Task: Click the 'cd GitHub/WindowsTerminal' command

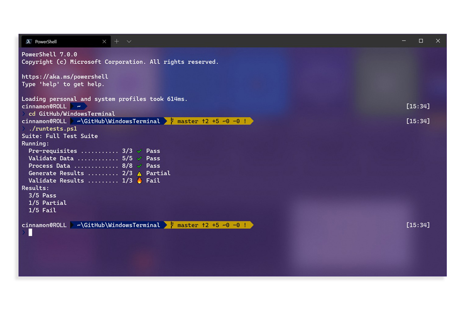Action: [72, 114]
